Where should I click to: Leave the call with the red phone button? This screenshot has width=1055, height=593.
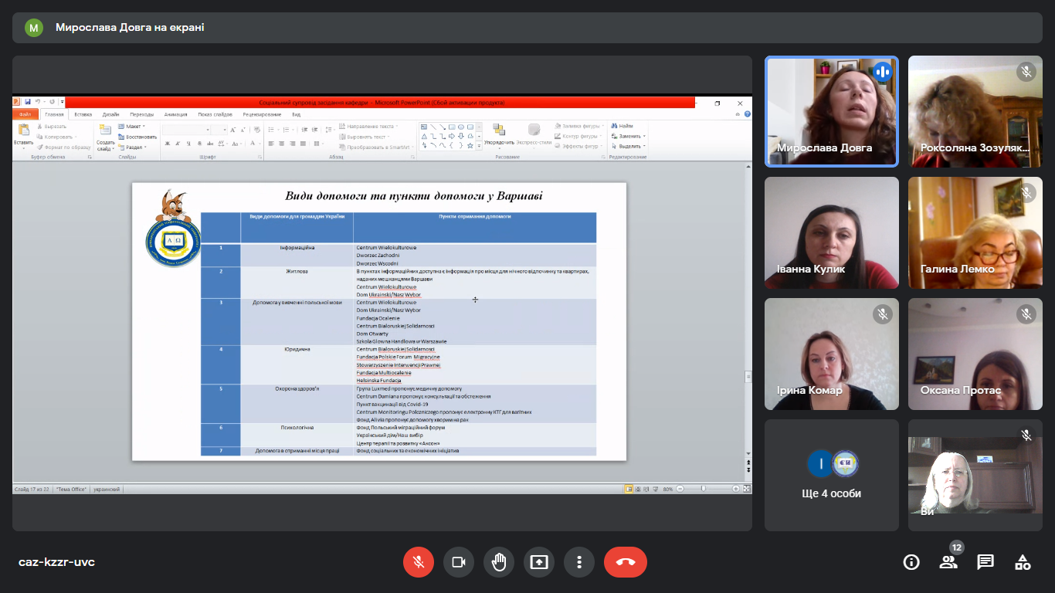point(626,562)
